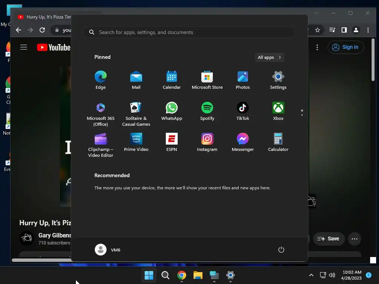379x284 pixels.
Task: Go to the next pinned apps page dot
Action: pyautogui.click(x=302, y=115)
